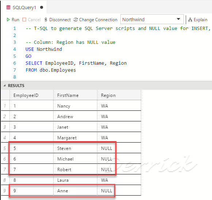Image resolution: width=212 pixels, height=200 pixels.
Task: Click the Cancel stop square icon
Action: (x=24, y=20)
